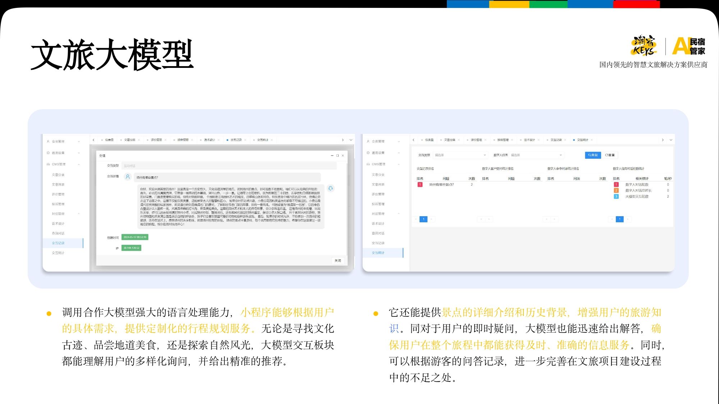Click the 重置 reset button
This screenshot has height=404, width=719.
click(610, 155)
